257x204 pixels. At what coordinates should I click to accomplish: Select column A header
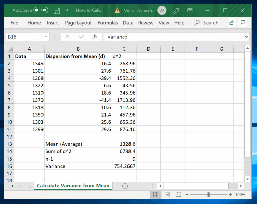pyautogui.click(x=29, y=49)
